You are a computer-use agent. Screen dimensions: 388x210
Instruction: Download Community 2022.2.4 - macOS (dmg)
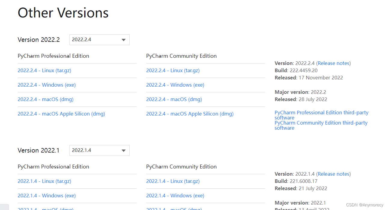(x=174, y=99)
